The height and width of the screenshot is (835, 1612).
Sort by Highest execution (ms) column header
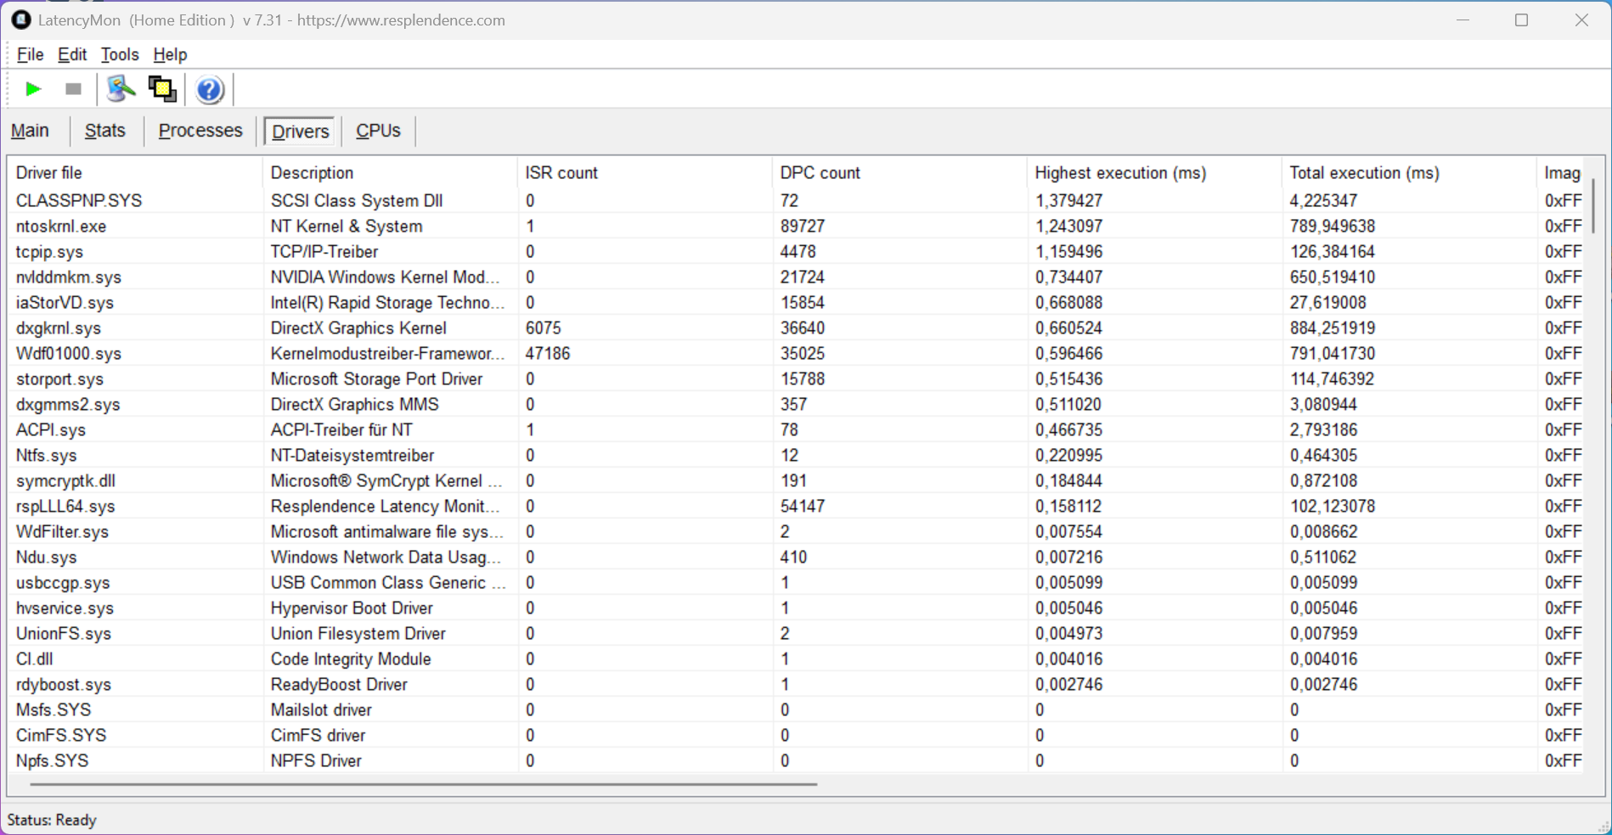1120,173
